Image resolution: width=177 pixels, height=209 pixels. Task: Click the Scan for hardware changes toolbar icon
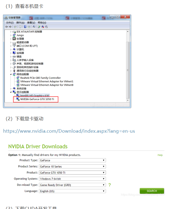34,27
